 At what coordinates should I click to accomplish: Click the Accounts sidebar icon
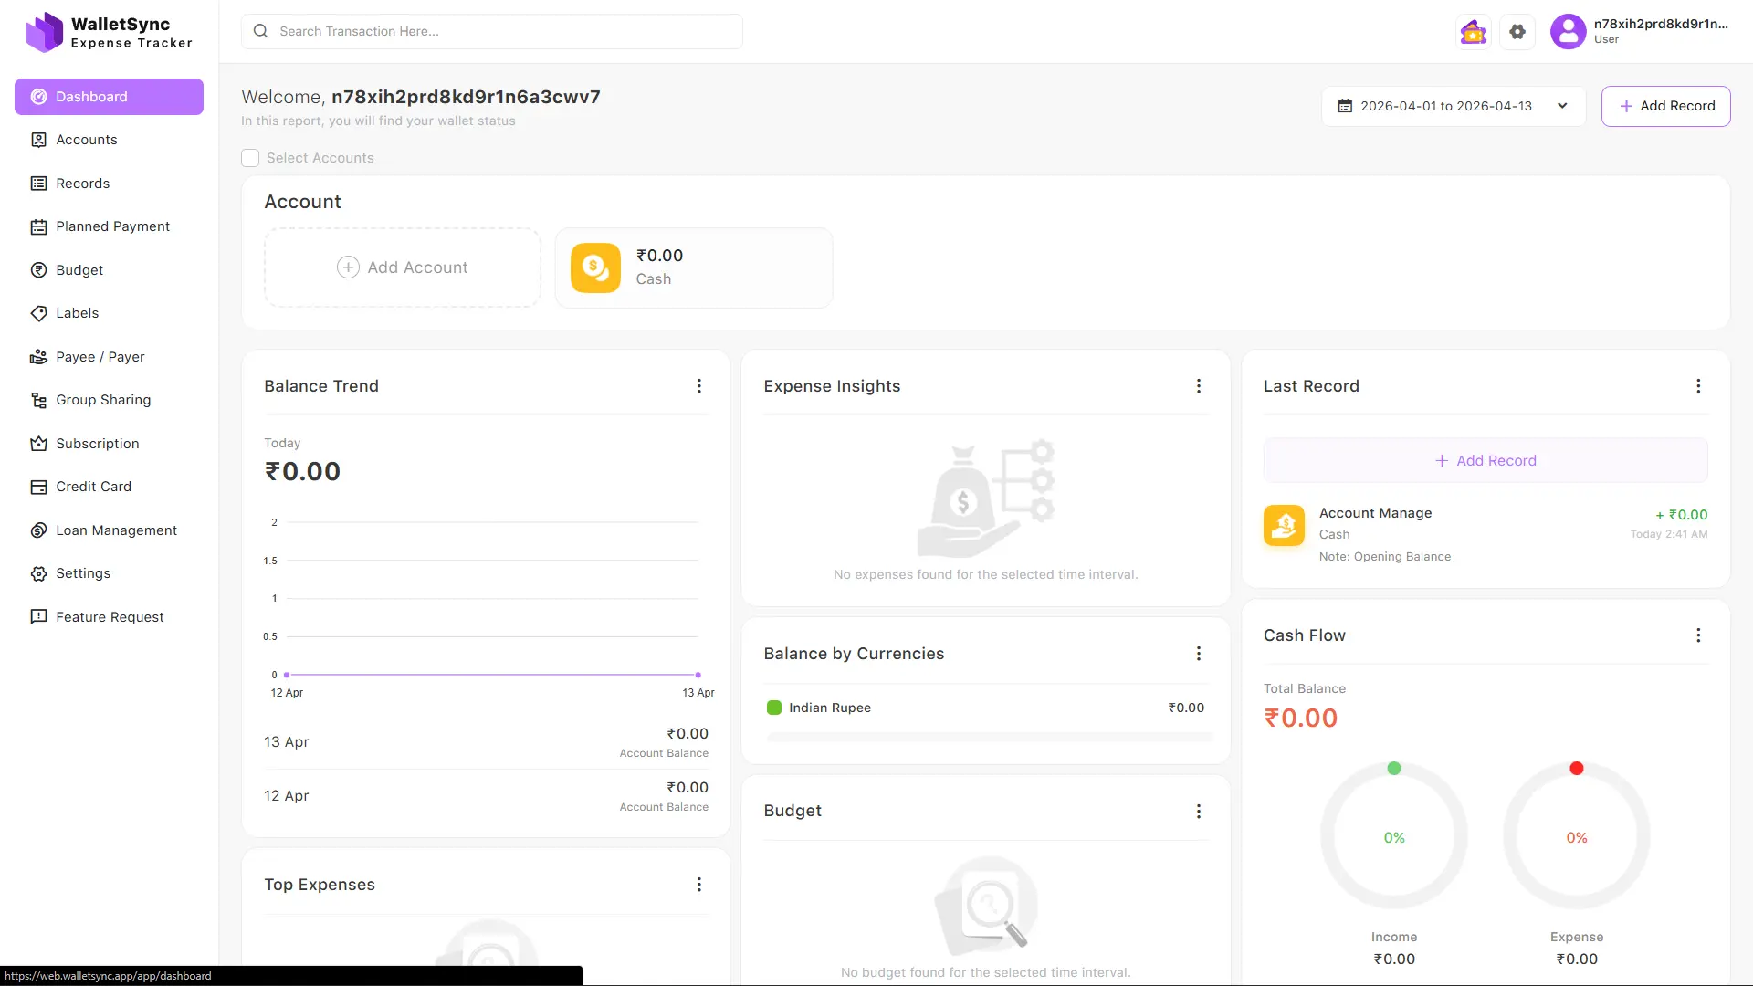(x=38, y=140)
